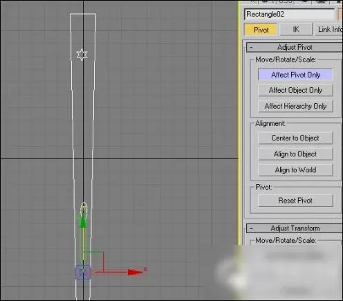The width and height of the screenshot is (343, 301).
Task: Collapse the Adjust Transform rollout
Action: coord(295,228)
